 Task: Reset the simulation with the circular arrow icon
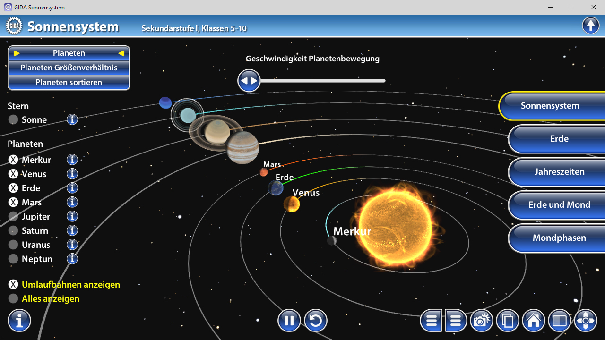tap(316, 321)
